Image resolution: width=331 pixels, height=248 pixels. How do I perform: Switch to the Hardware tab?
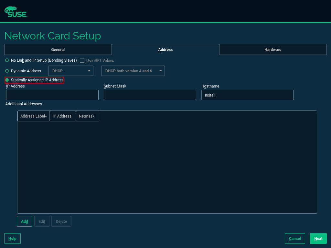[272, 50]
